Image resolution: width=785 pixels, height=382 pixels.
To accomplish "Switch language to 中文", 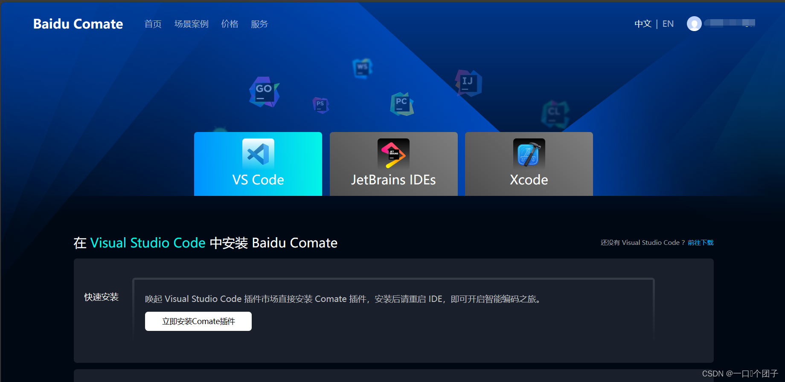I will (643, 24).
